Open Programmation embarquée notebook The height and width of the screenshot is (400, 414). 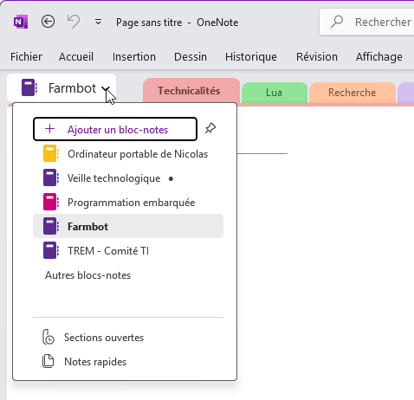pos(128,203)
